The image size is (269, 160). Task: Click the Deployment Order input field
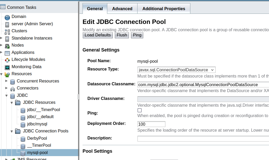(151, 124)
